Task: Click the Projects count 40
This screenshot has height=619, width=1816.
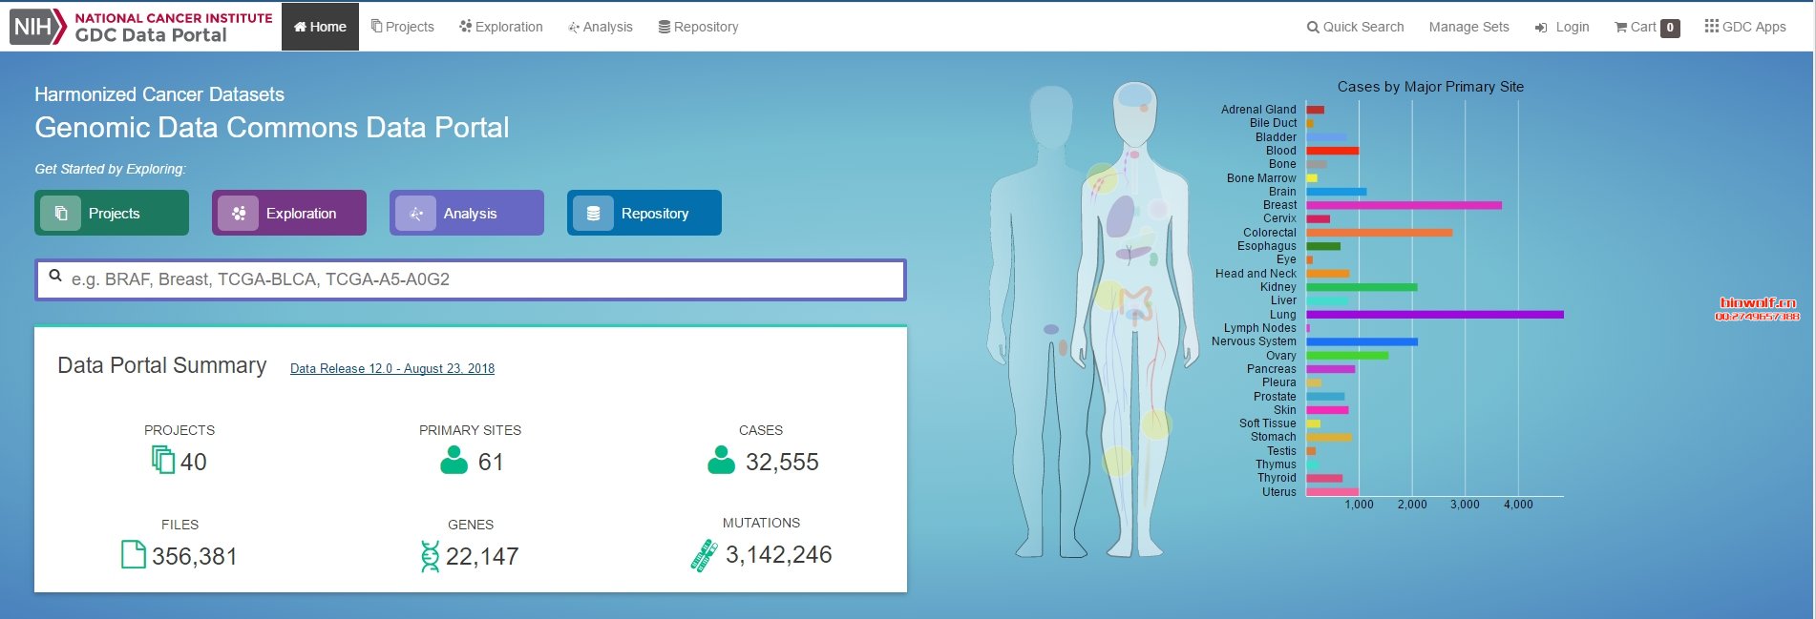Action: click(194, 462)
